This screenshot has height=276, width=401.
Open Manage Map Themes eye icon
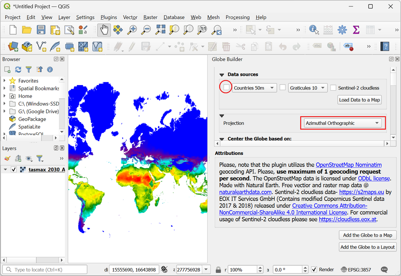click(x=29, y=158)
